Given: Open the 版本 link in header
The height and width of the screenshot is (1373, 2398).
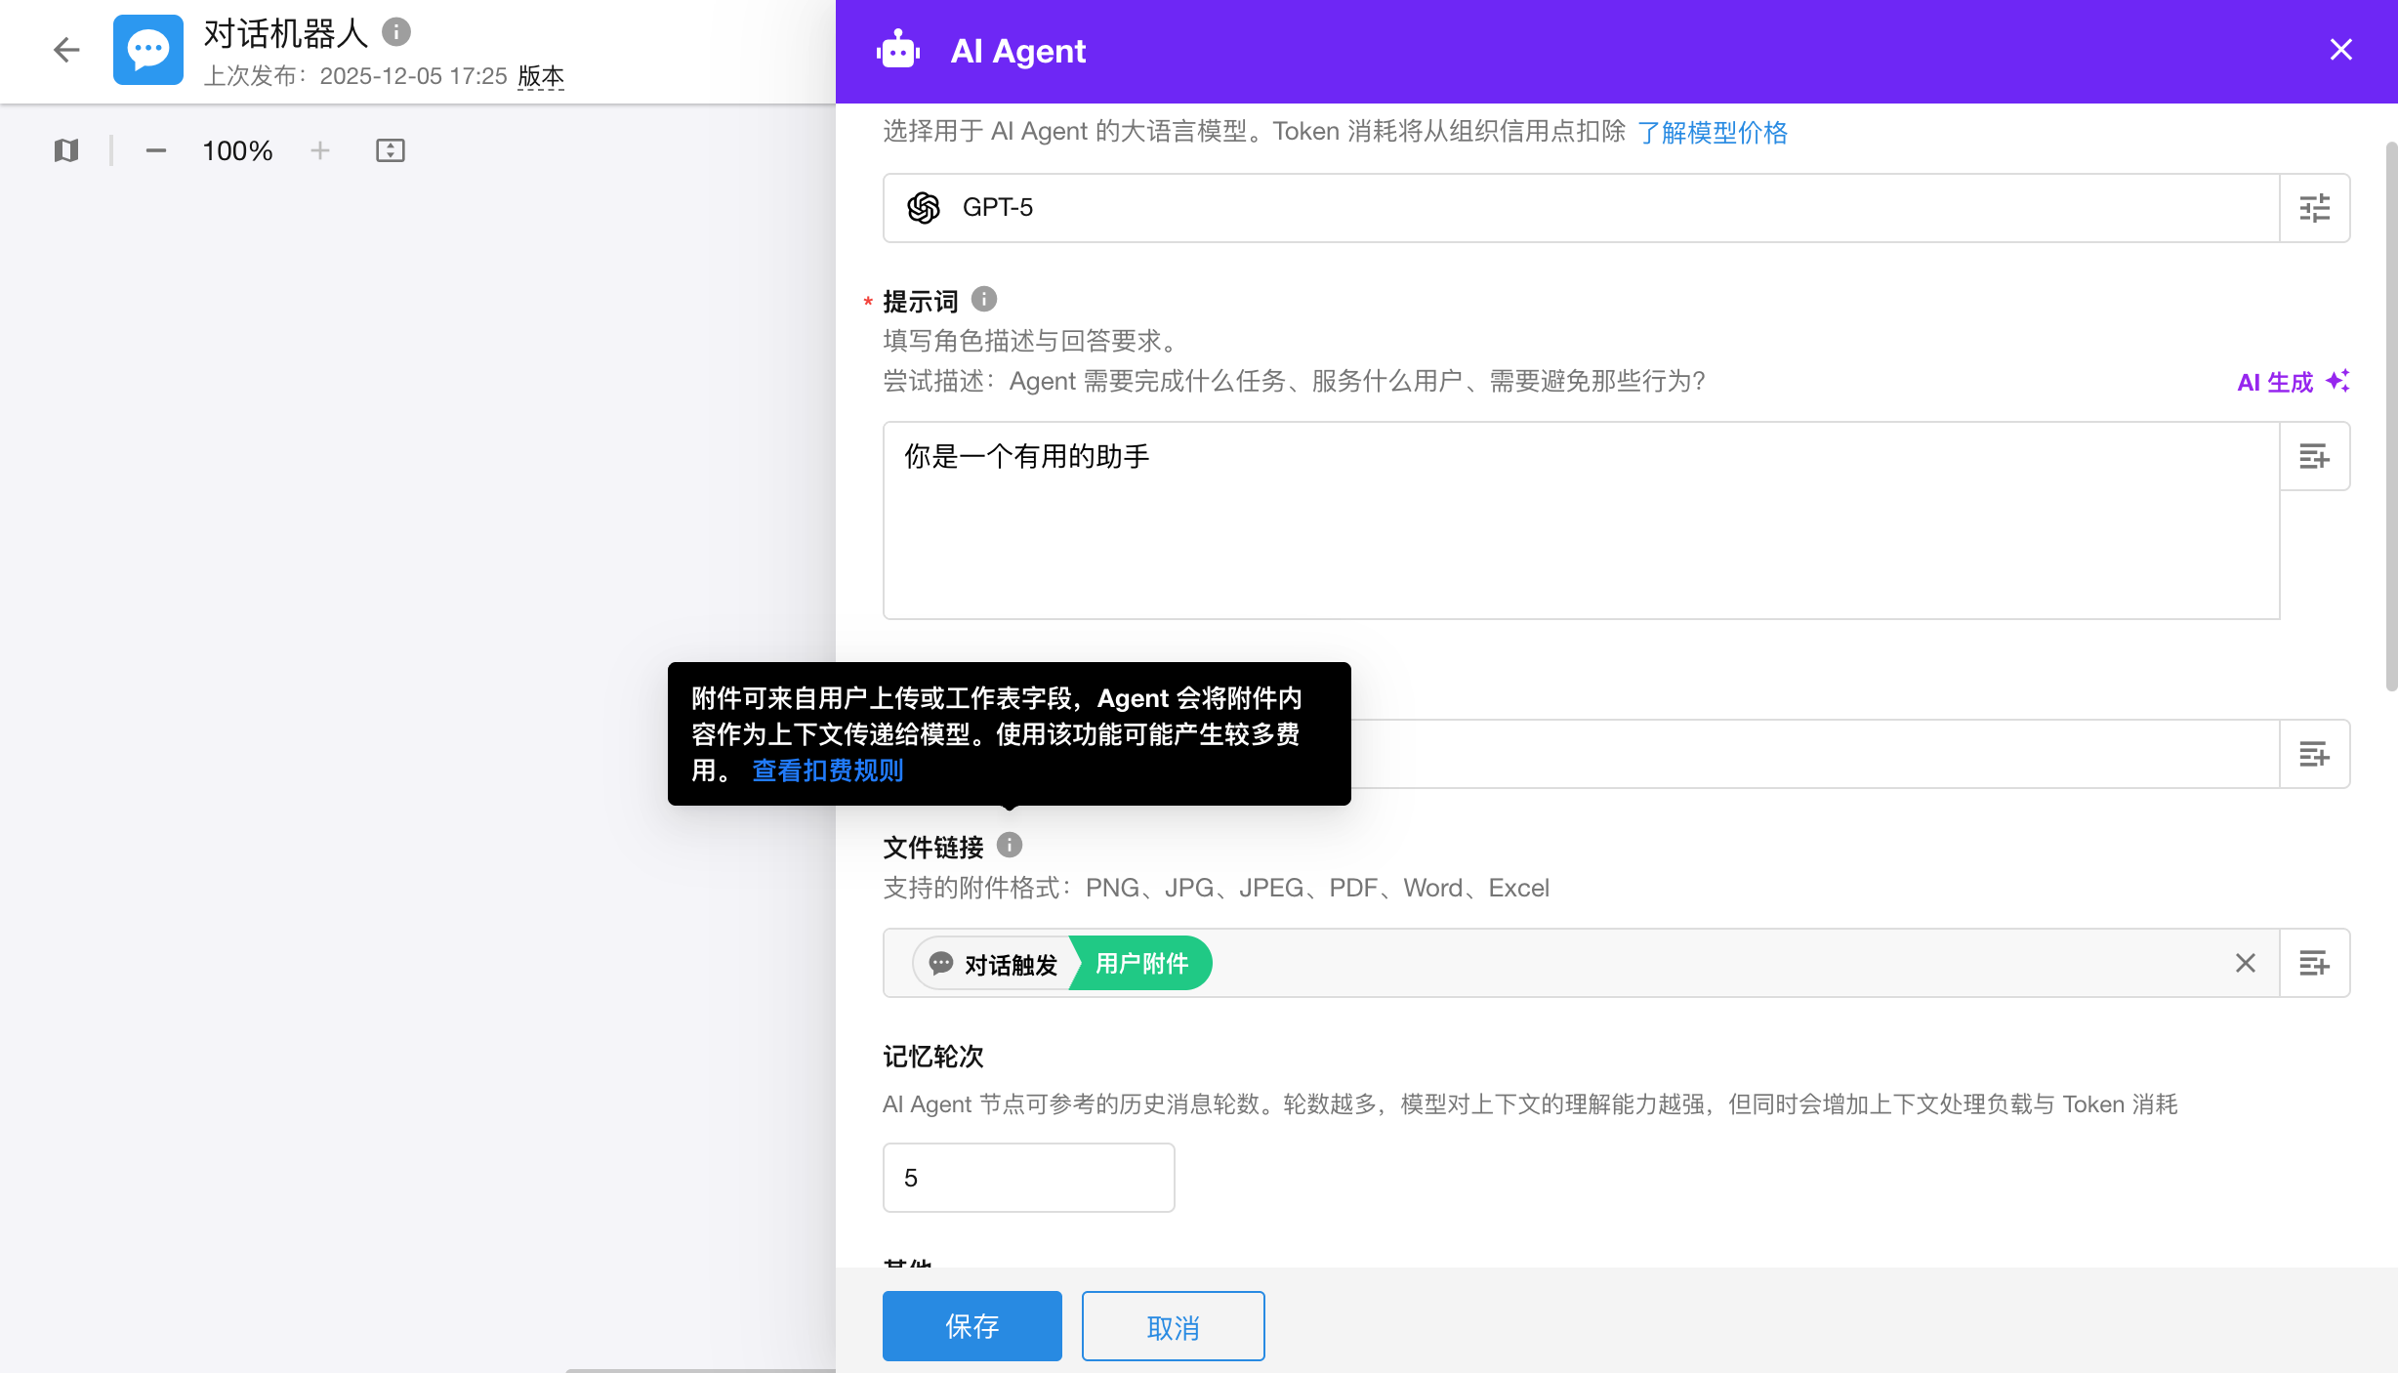Looking at the screenshot, I should tap(541, 76).
